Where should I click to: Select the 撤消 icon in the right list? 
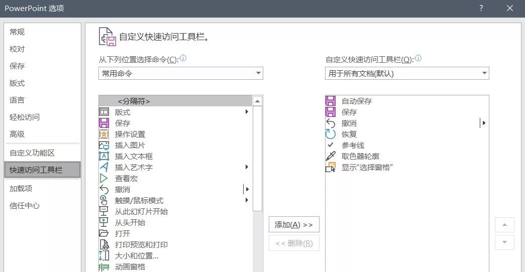(331, 123)
